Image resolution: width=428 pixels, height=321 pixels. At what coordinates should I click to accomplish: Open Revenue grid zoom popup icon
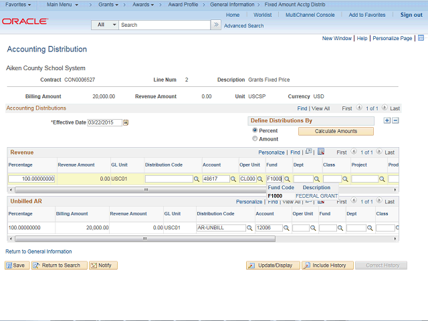(x=309, y=152)
